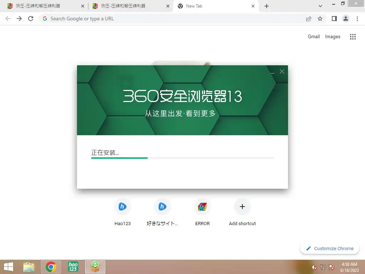Image resolution: width=365 pixels, height=274 pixels.
Task: Open the network tray icon
Action: (x=323, y=267)
